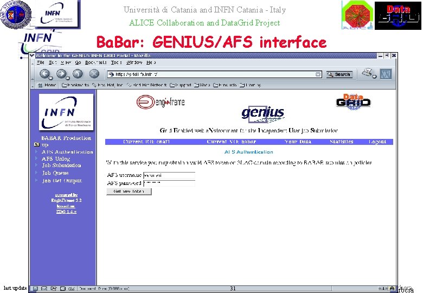
Task: Click the Mail icon in status bar
Action: pyautogui.click(x=44, y=289)
